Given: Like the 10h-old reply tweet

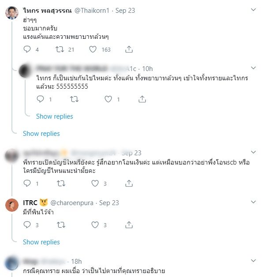Looking at the screenshot, I should pos(108,99).
